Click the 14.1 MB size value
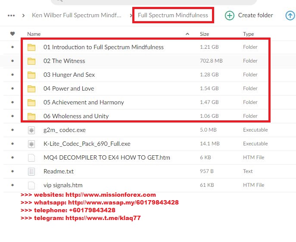The height and width of the screenshot is (242, 296). point(210,144)
